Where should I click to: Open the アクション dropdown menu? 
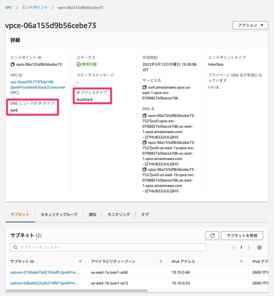coord(250,25)
